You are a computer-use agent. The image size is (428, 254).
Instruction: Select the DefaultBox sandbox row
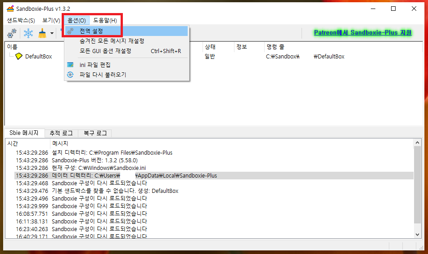pos(213,56)
